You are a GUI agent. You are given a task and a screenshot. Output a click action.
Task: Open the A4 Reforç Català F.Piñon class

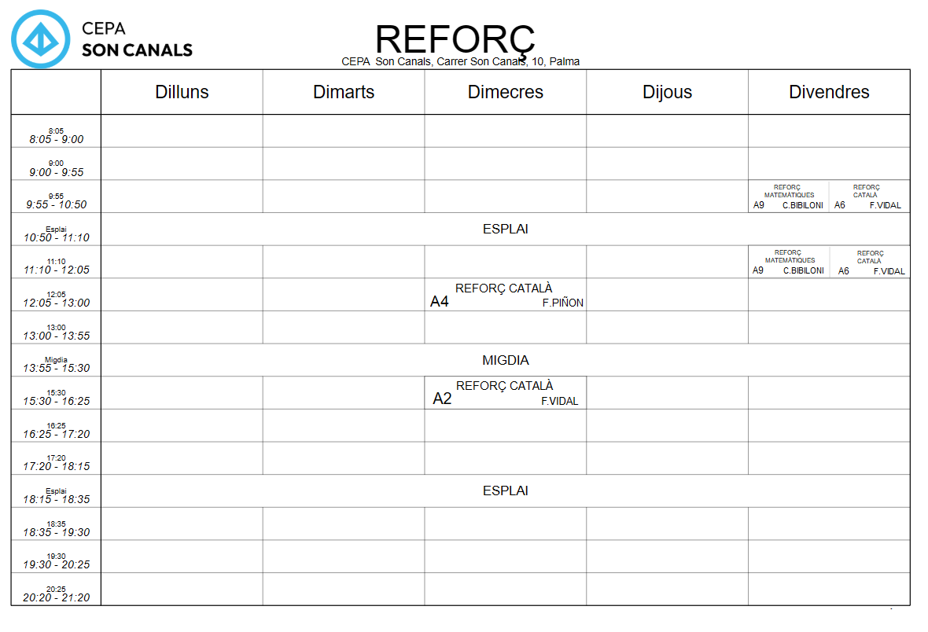coord(505,295)
